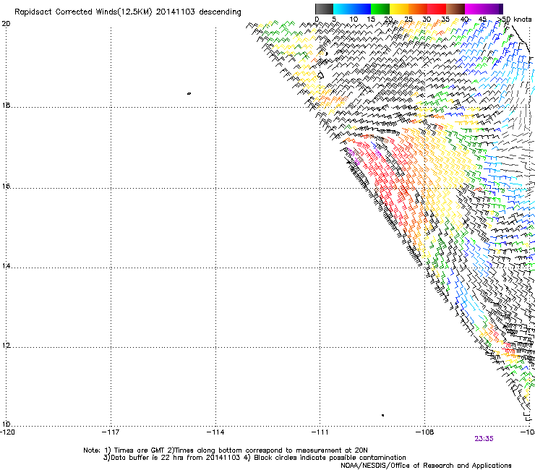535x470 pixels.
Task: Click the brown 35-40 knots legend color
Action: coord(455,9)
